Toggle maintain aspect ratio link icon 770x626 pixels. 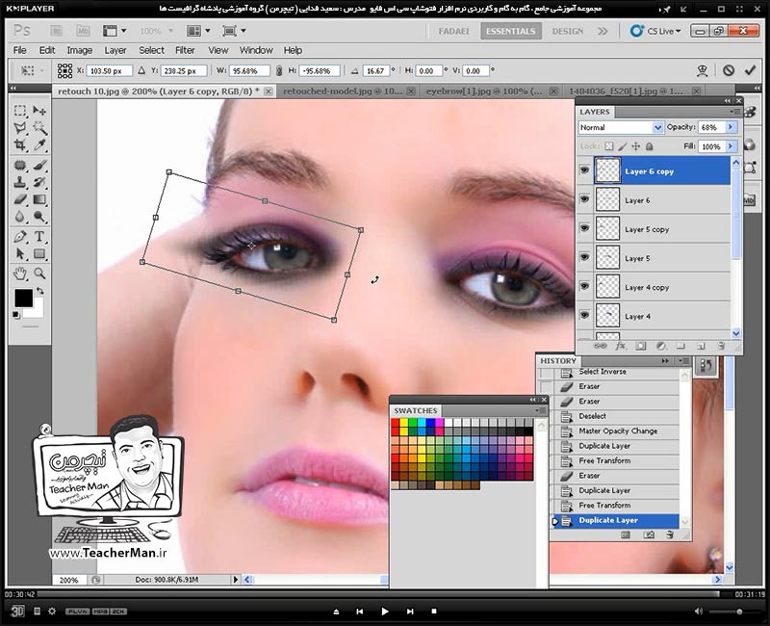click(x=279, y=70)
